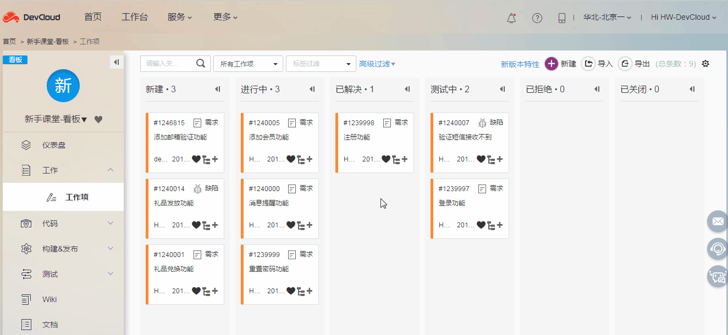
Task: Click the 导出 export icon
Action: click(625, 64)
